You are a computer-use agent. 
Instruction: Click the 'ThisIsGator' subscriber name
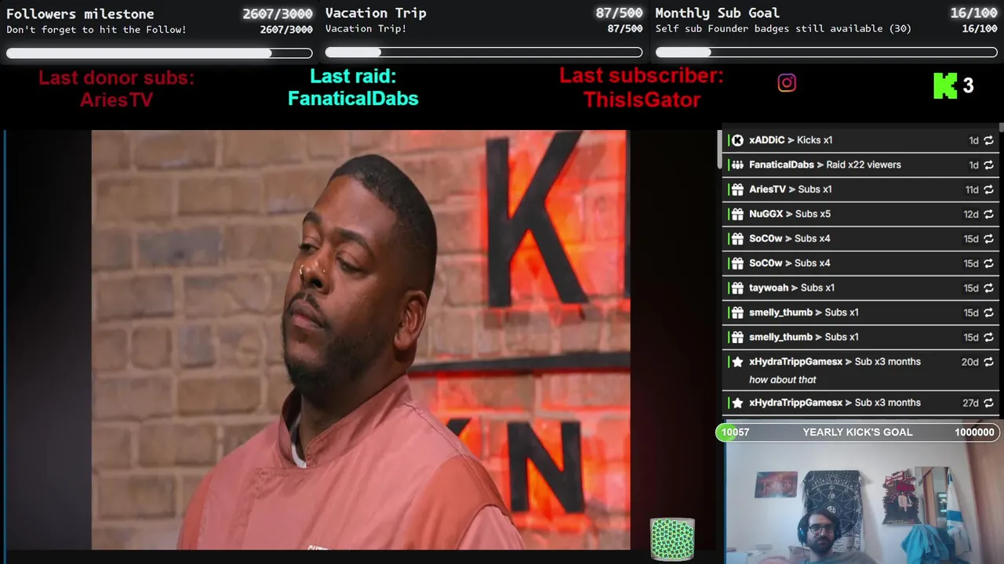(x=642, y=99)
